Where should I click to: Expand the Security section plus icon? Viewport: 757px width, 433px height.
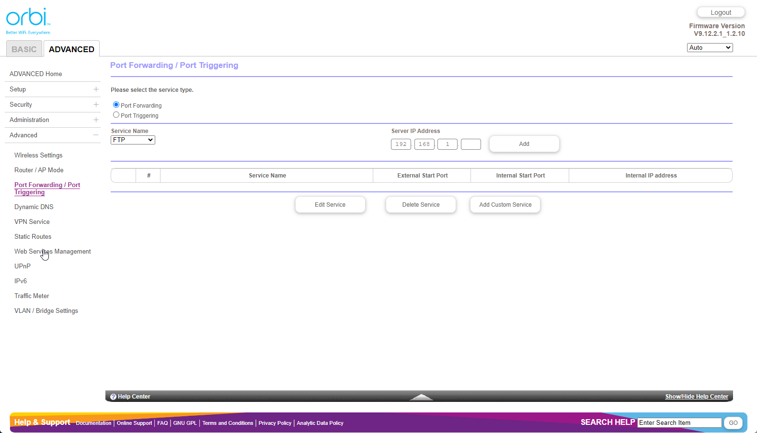pos(96,105)
